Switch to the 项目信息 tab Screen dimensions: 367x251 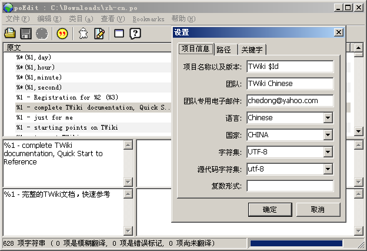point(196,49)
